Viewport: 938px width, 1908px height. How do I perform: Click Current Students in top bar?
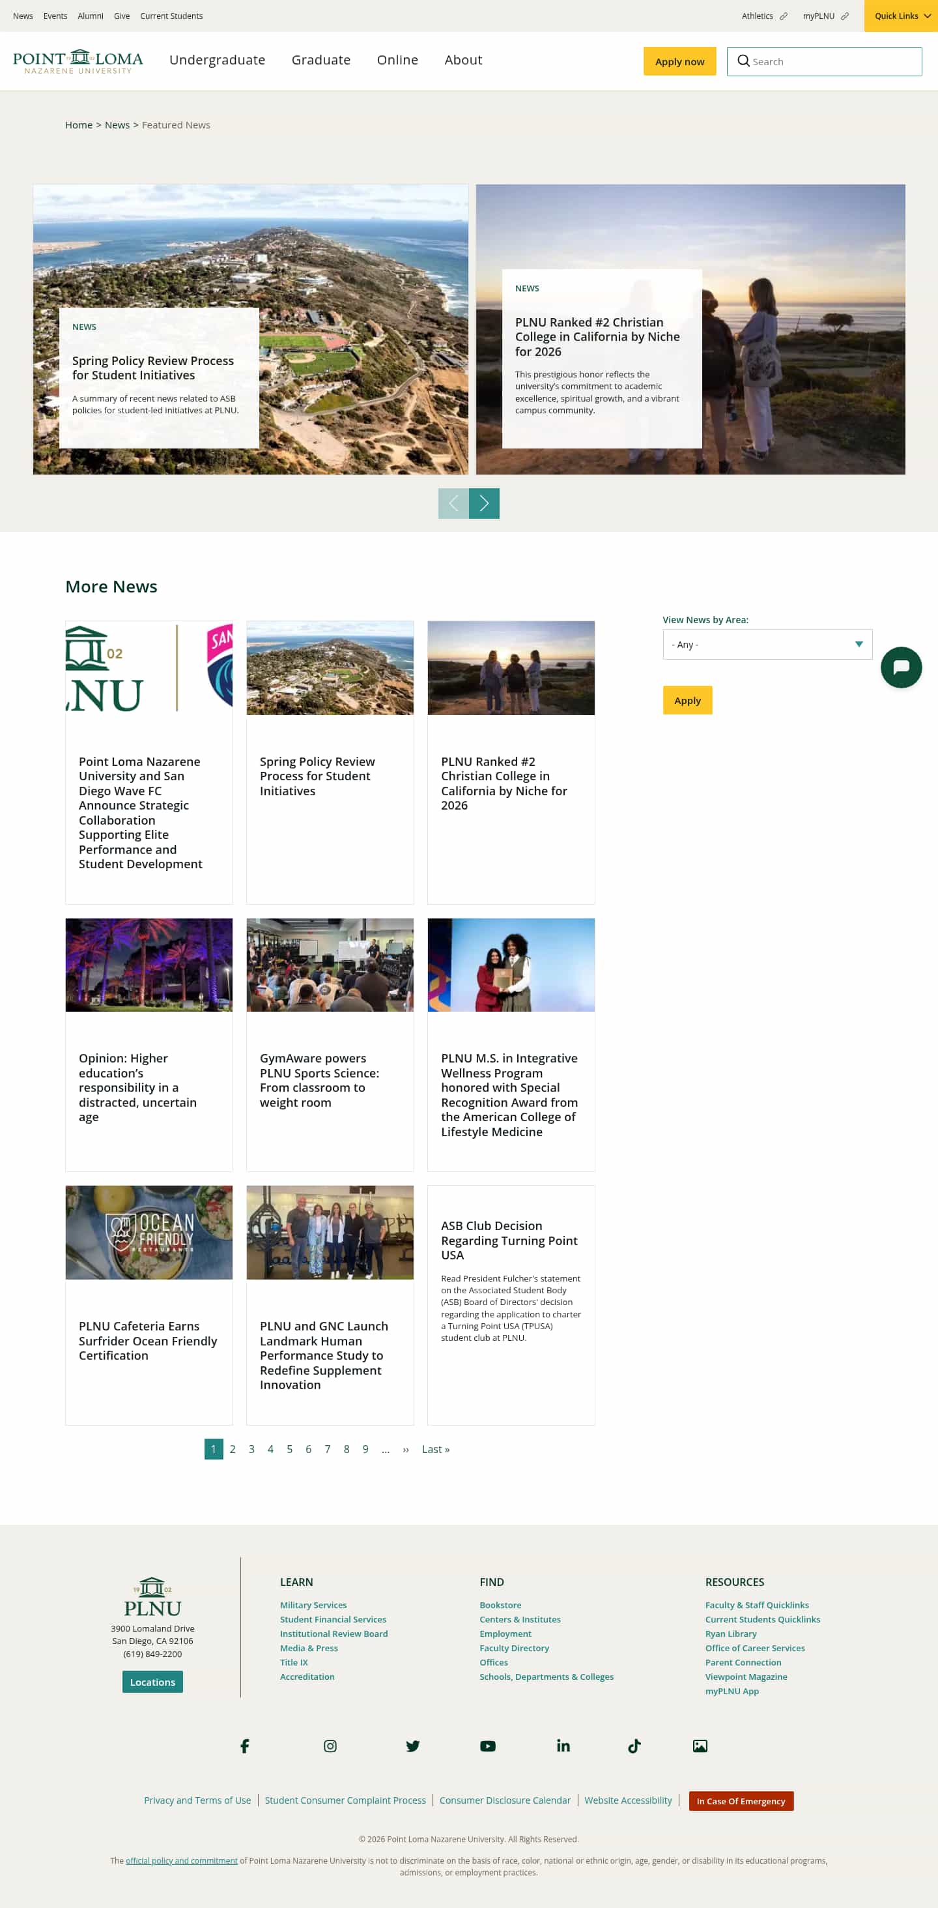(171, 16)
